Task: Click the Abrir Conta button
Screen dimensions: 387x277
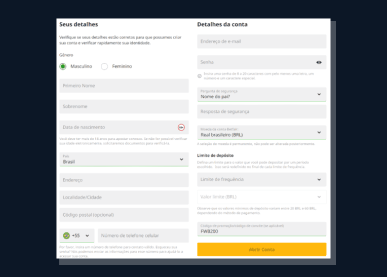Action: pos(261,249)
